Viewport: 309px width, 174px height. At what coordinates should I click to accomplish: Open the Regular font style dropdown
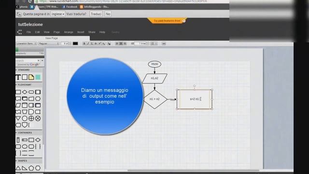click(x=49, y=43)
